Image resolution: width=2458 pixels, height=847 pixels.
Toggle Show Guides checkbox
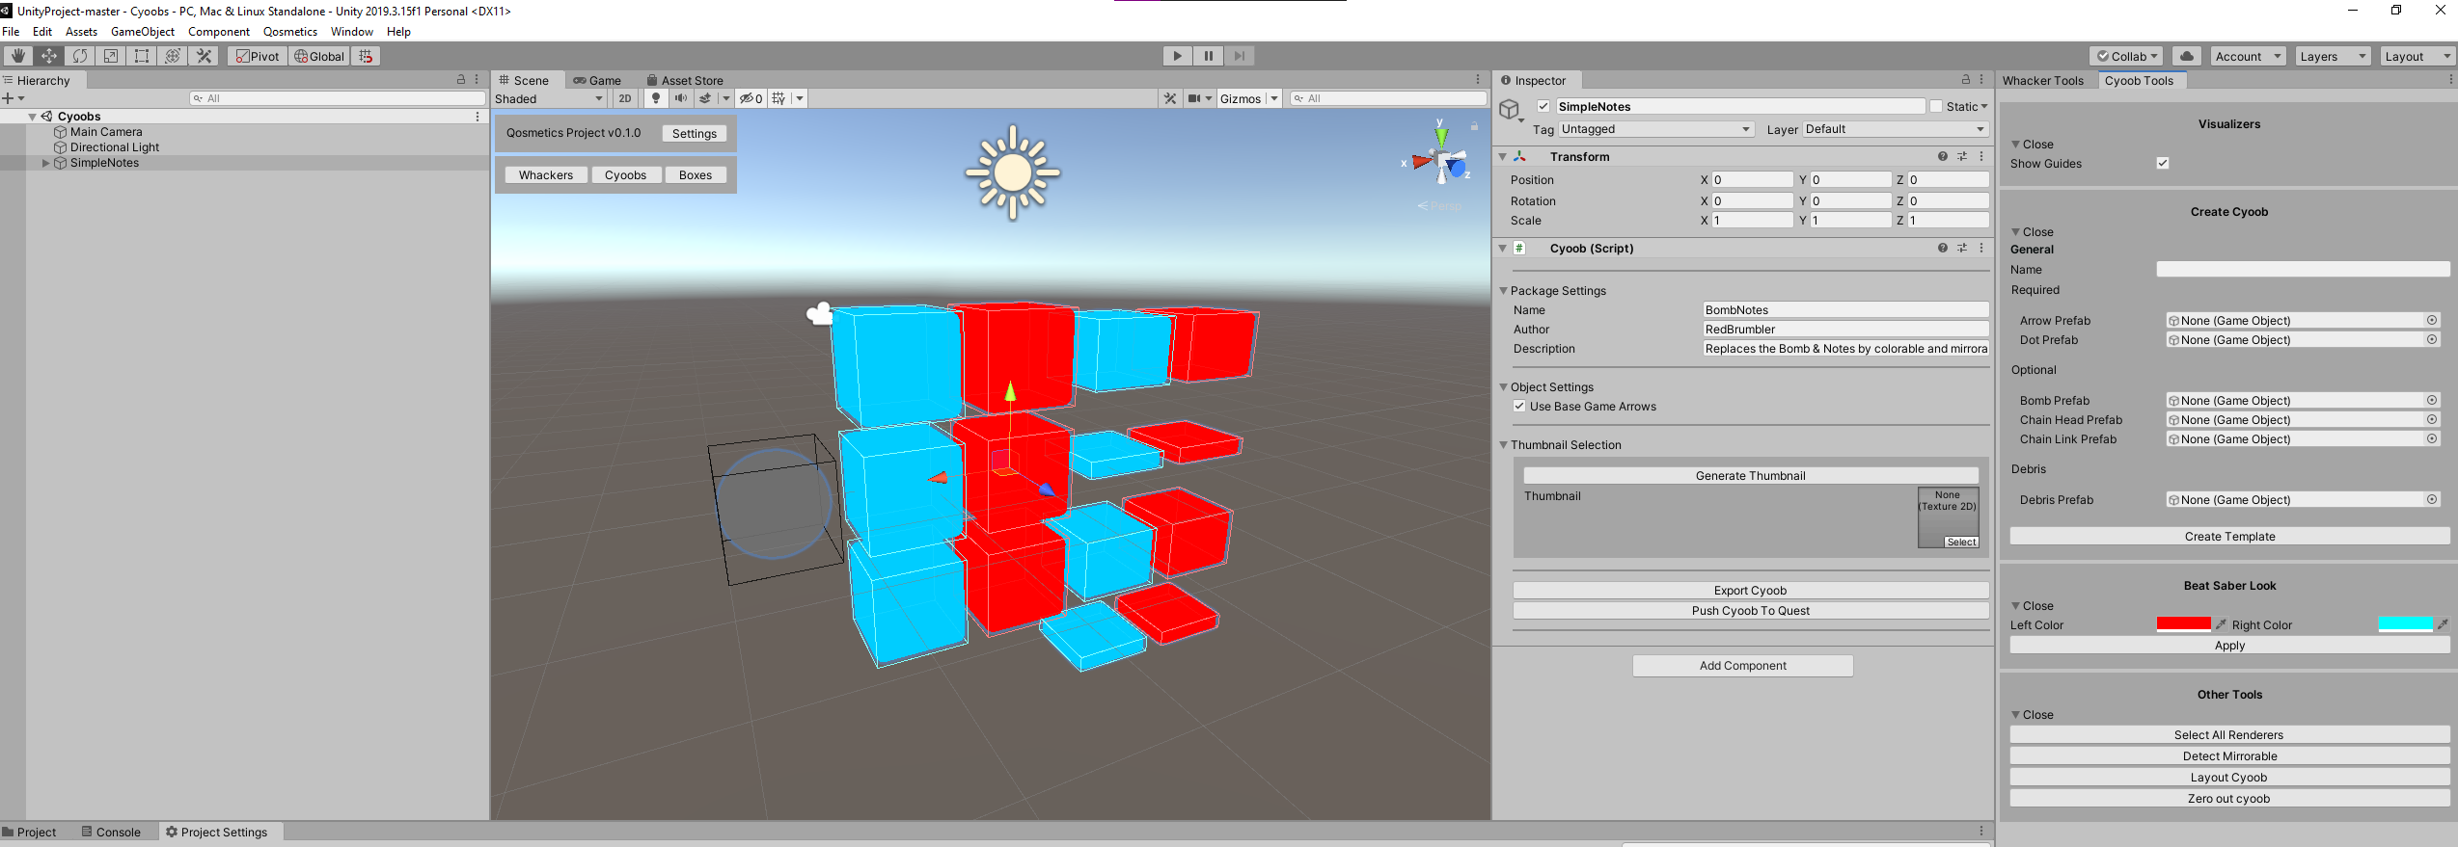point(2163,163)
